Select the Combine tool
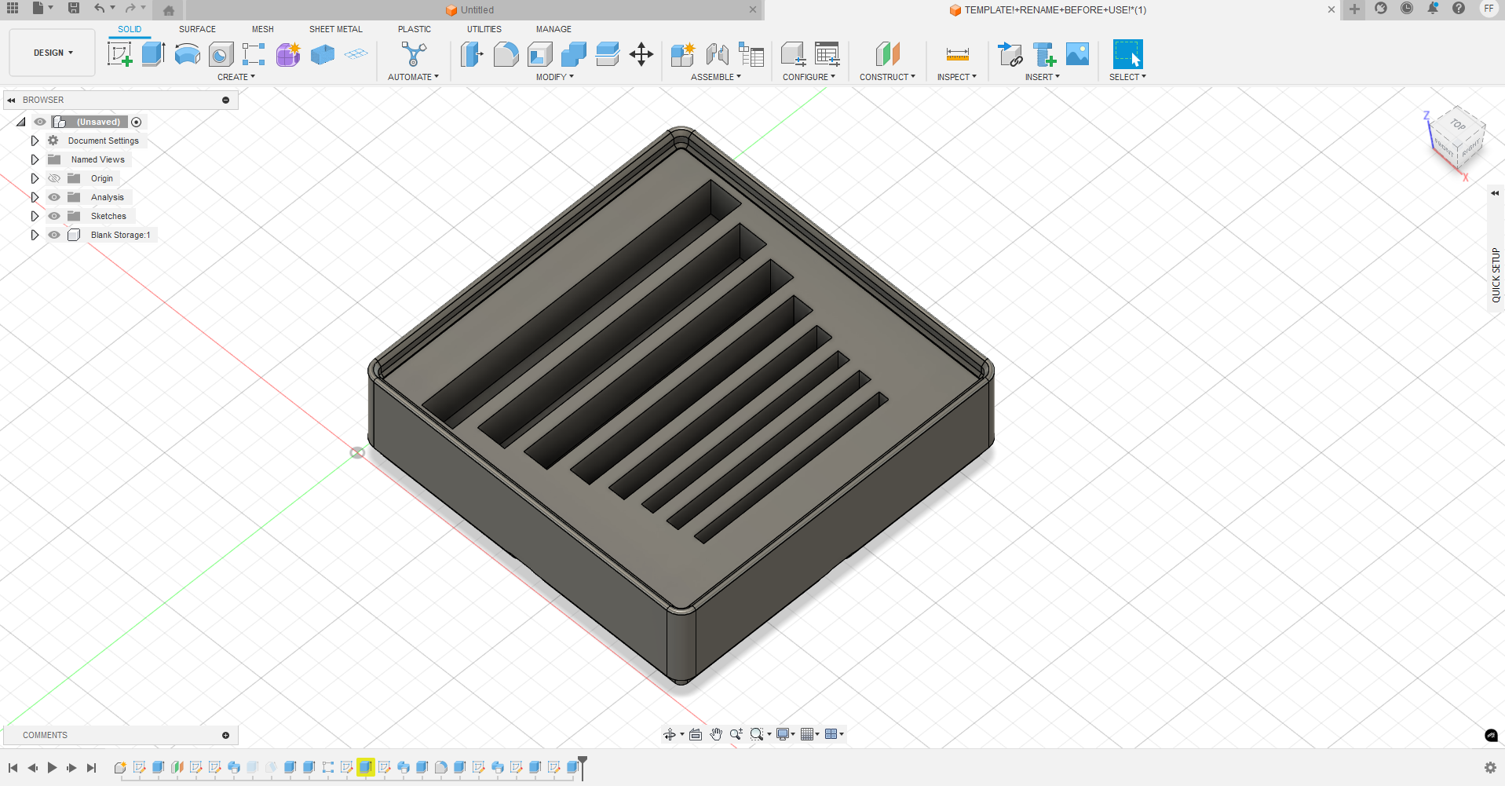This screenshot has height=786, width=1505. pyautogui.click(x=573, y=54)
